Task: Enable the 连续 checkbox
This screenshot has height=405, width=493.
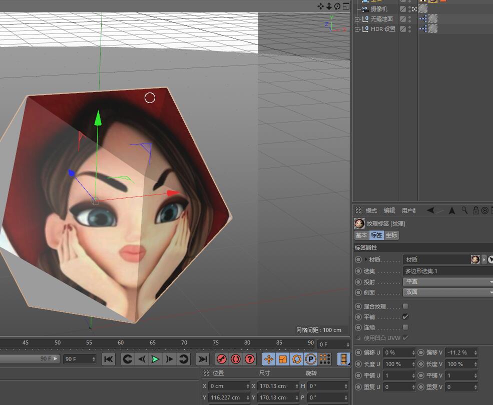Action: [x=405, y=327]
